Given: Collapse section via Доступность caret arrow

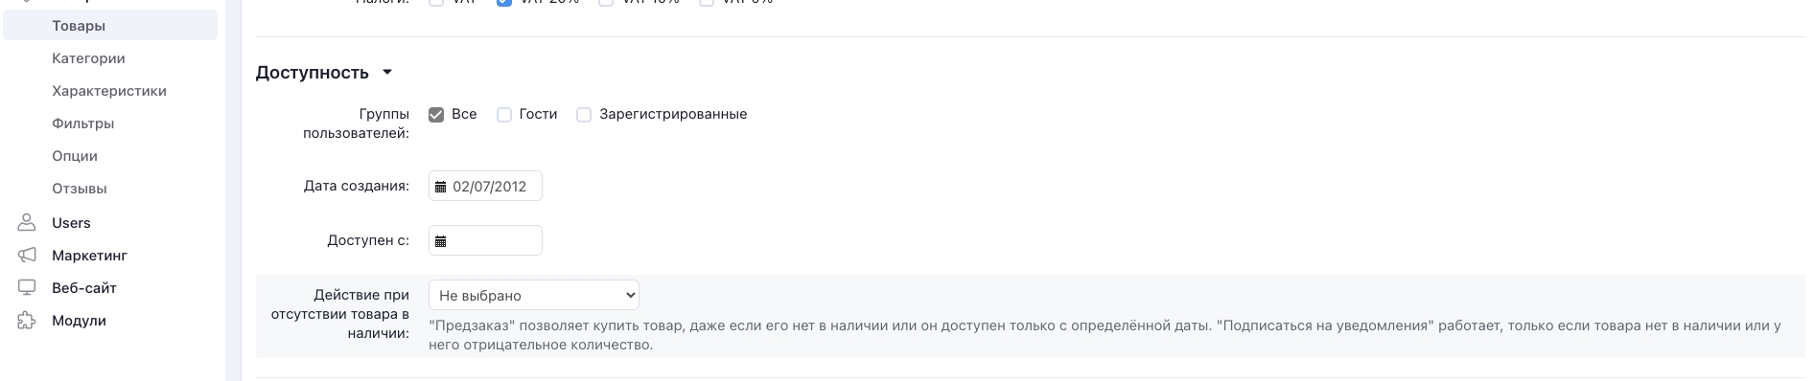Looking at the screenshot, I should point(387,73).
